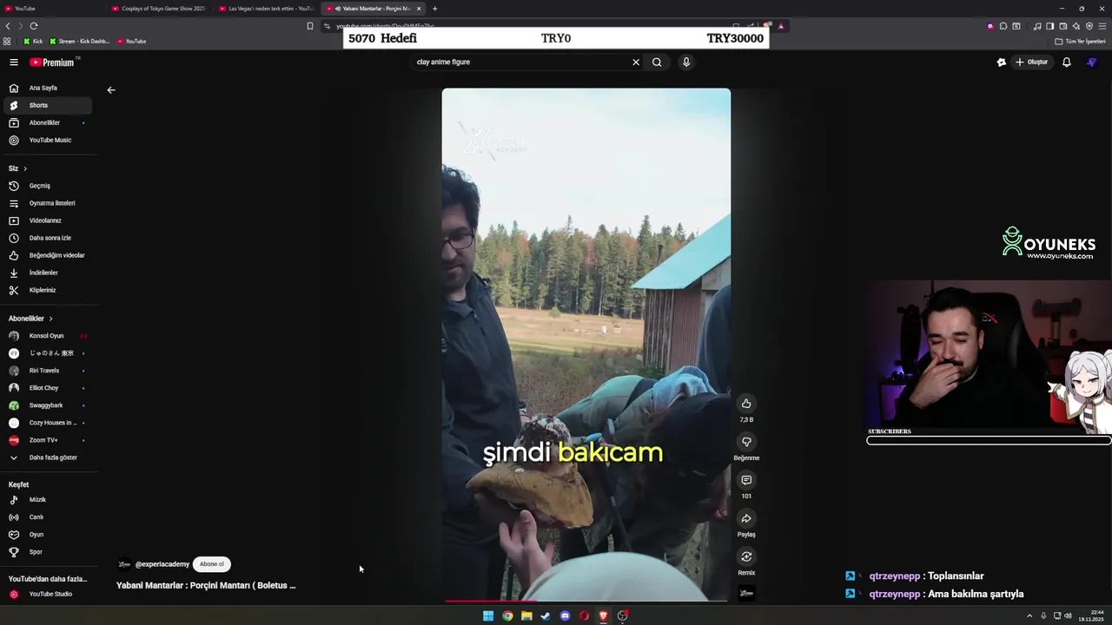Open Oynatma listeleri
The image size is (1112, 625).
(x=48, y=203)
